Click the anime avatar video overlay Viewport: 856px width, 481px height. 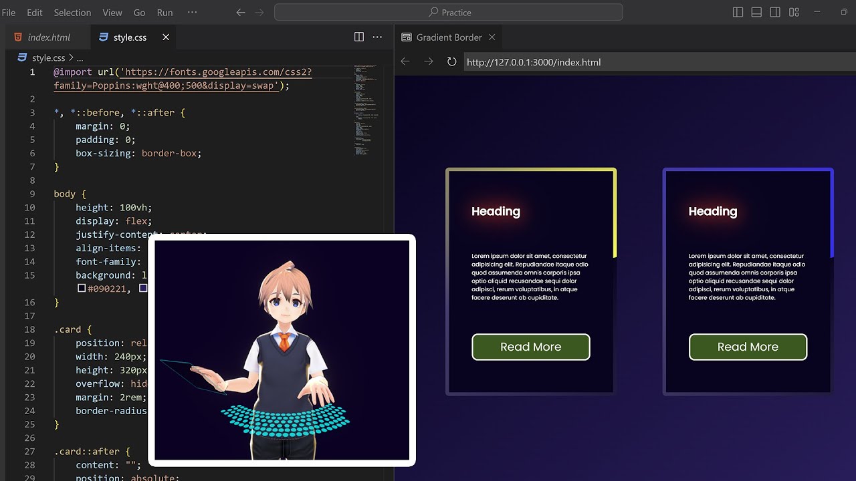pyautogui.click(x=282, y=350)
